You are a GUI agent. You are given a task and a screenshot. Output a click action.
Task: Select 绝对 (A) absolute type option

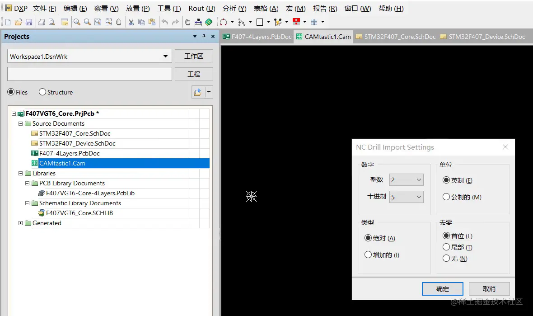368,238
